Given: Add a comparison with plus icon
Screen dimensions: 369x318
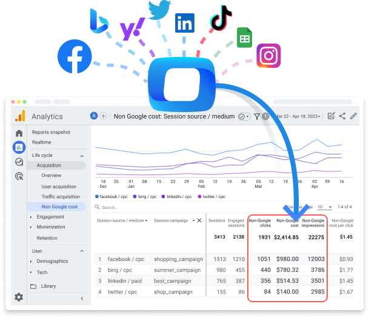Looking at the screenshot, I should [104, 116].
